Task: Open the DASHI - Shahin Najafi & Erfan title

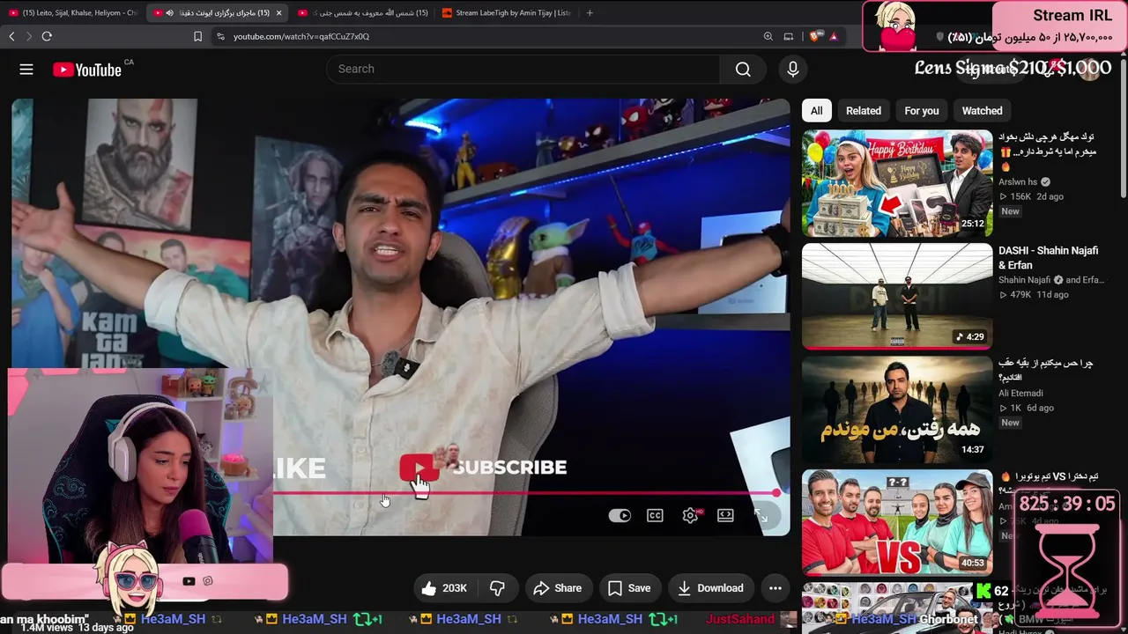Action: pyautogui.click(x=1049, y=258)
